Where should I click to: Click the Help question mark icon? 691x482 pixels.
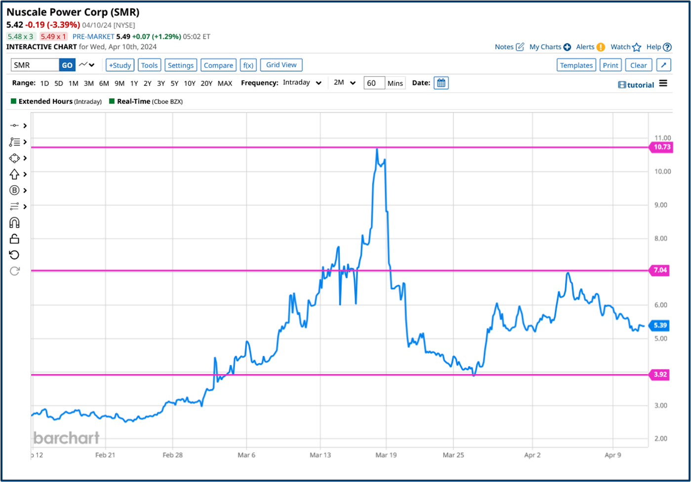(667, 47)
